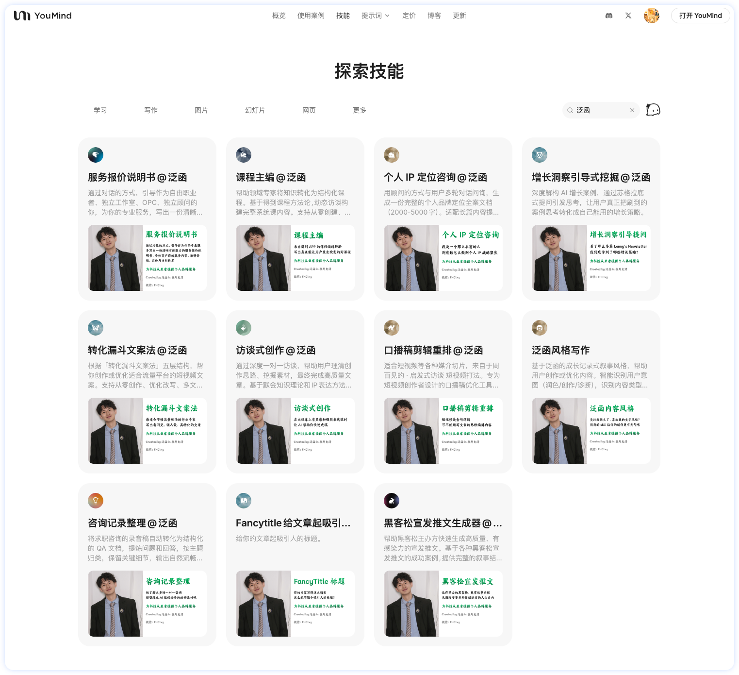The width and height of the screenshot is (739, 675).
Task: Open the Discord icon link
Action: pos(609,16)
